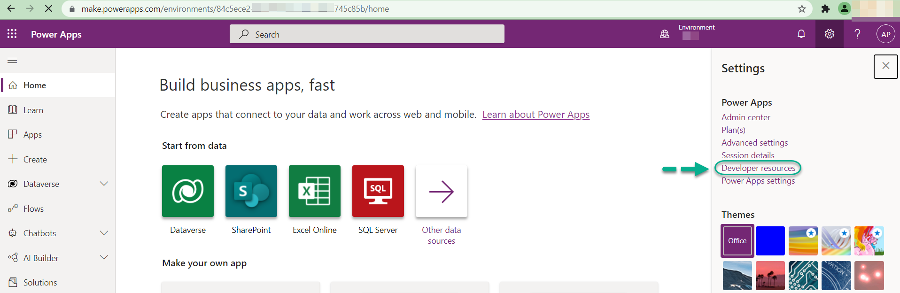Image resolution: width=900 pixels, height=293 pixels.
Task: Select the solid blue theme swatch
Action: point(770,241)
